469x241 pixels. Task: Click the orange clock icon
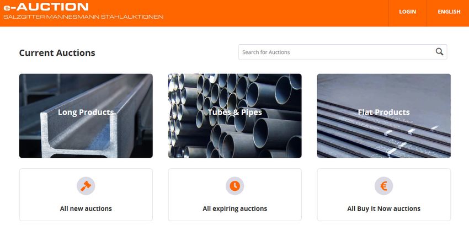(235, 186)
